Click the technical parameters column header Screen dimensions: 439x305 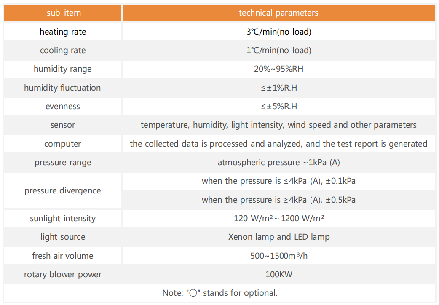pos(279,13)
